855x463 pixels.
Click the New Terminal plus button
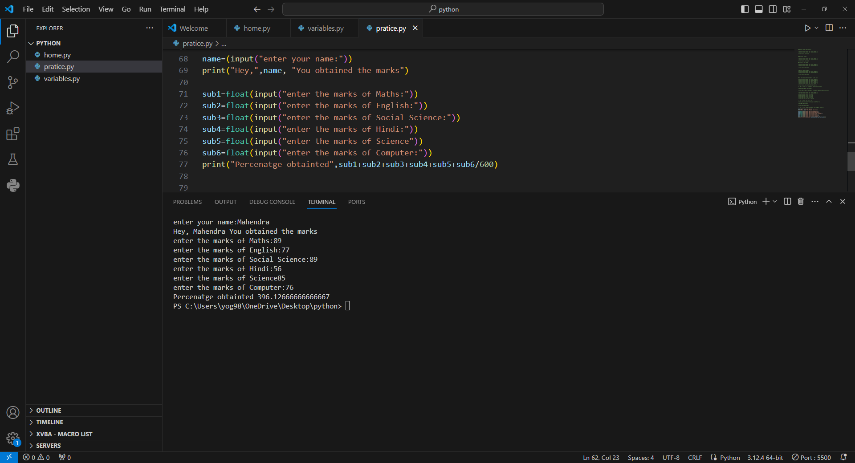(766, 202)
